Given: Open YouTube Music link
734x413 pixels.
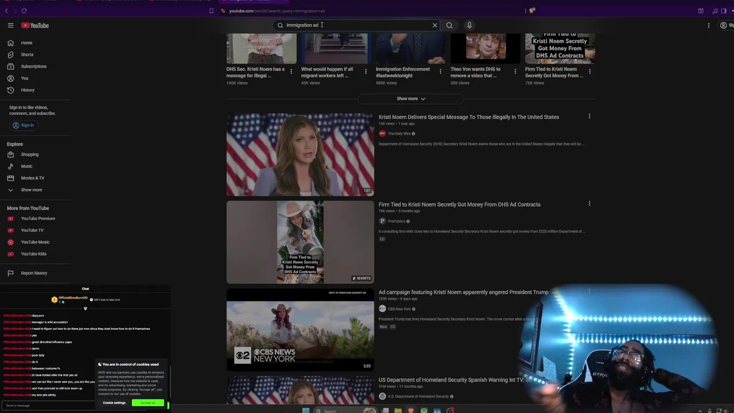Looking at the screenshot, I should [x=35, y=242].
